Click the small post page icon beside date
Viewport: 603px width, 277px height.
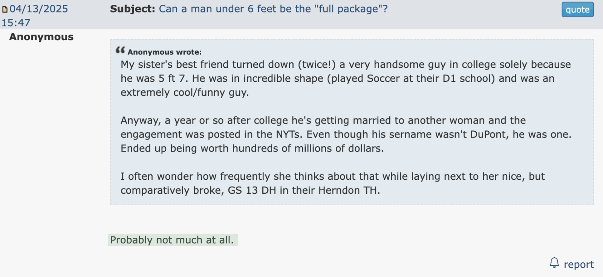pos(5,10)
